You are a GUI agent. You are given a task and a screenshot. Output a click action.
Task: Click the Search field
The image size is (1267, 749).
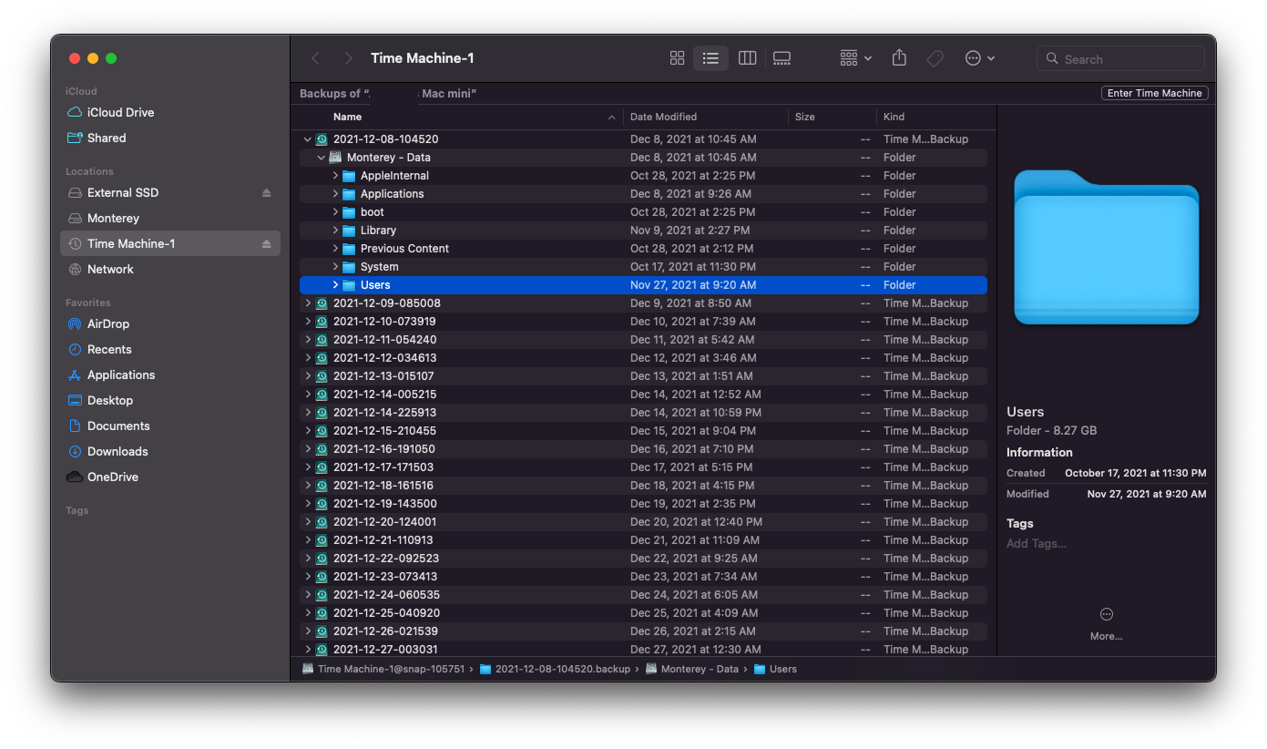(x=1120, y=59)
